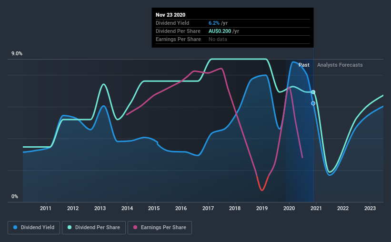Click the teal data point marker on chart
The image size is (391, 242).
pyautogui.click(x=313, y=92)
